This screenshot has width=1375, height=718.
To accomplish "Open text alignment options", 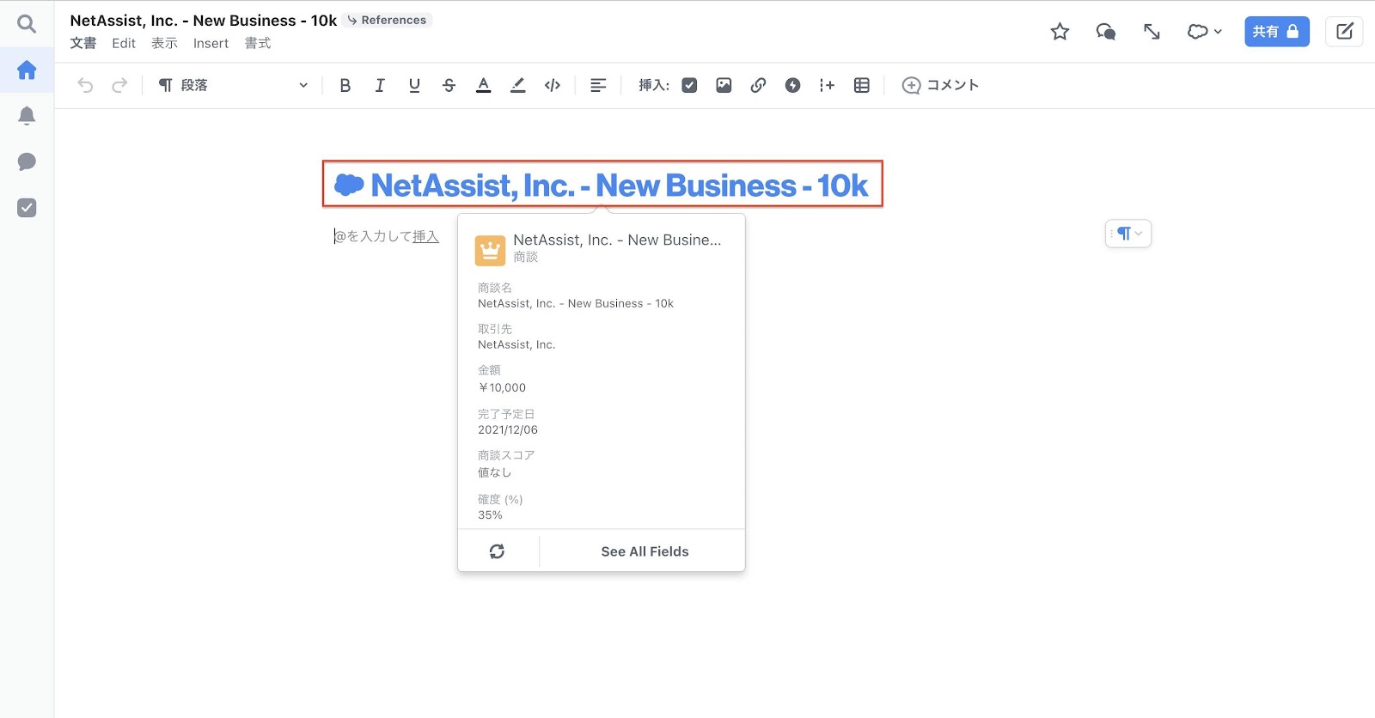I will coord(598,85).
